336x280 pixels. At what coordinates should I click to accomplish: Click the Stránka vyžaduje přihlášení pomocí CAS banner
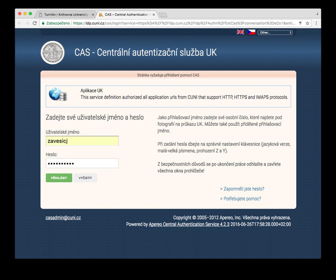pos(168,75)
